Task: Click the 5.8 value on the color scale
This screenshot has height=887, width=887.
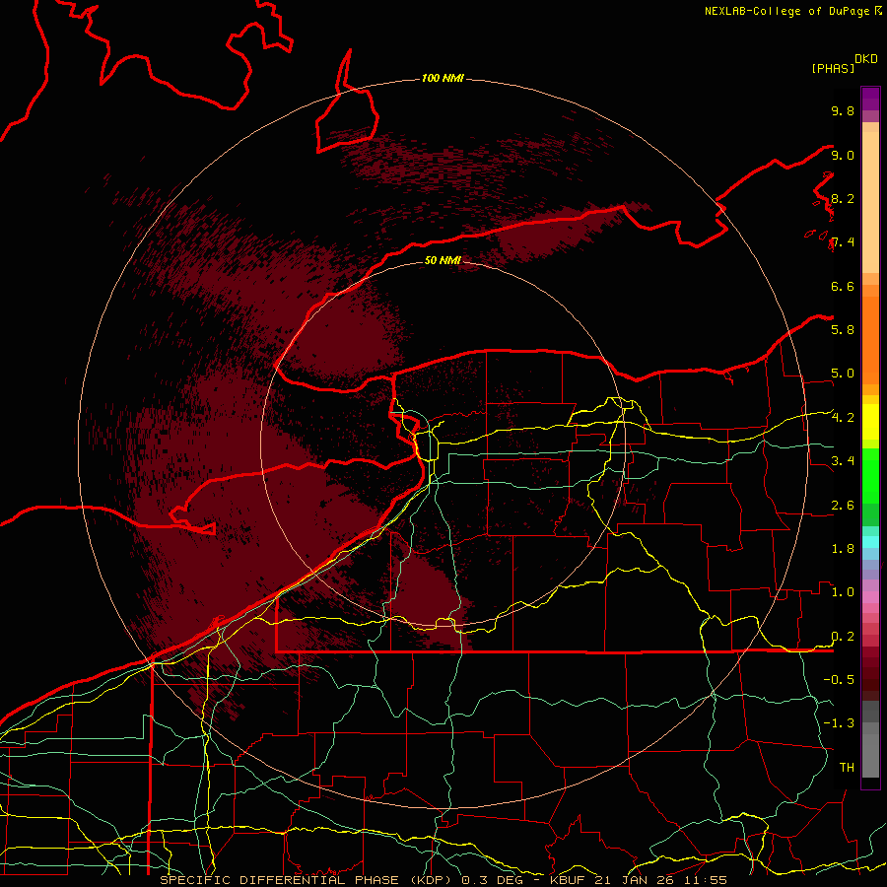Action: (843, 329)
